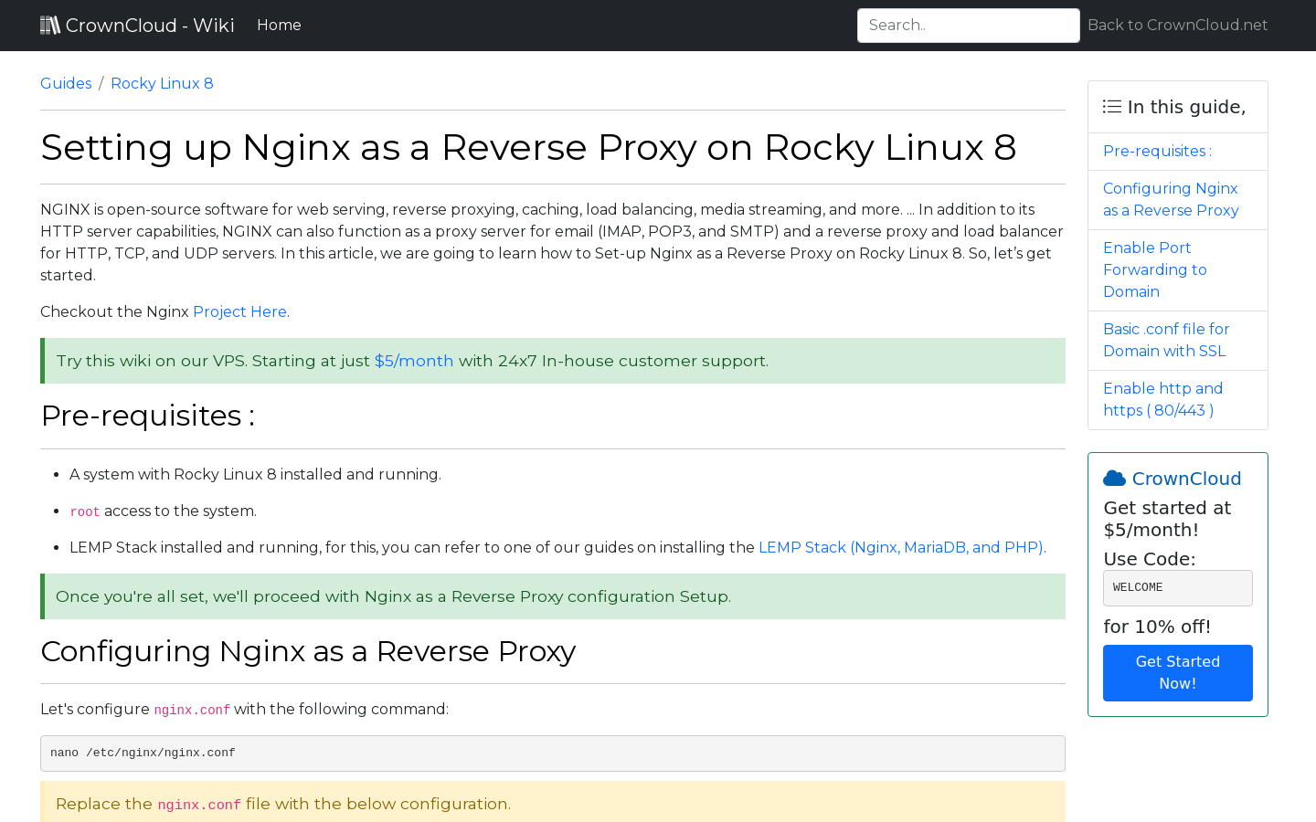Viewport: 1316px width, 822px height.
Task: Open 'Basic .conf file for Domain with SSL'
Action: tap(1166, 340)
